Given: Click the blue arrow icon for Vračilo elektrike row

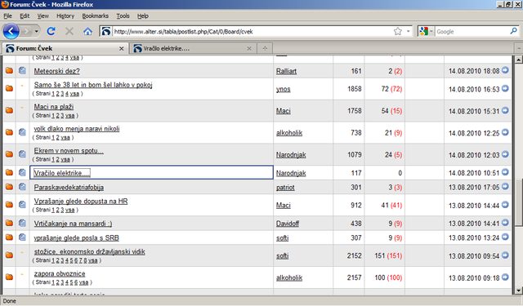Looking at the screenshot, I should tap(505, 172).
